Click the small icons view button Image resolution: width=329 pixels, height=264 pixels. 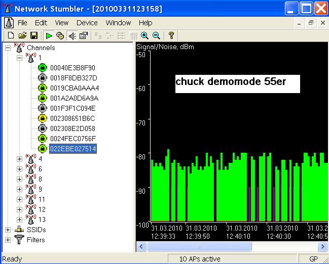tap(109, 36)
